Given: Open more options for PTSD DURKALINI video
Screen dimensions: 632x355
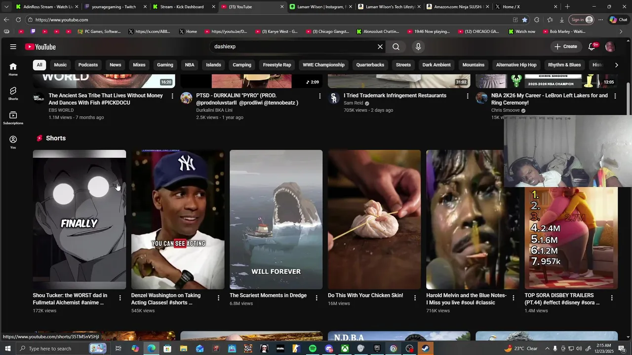Looking at the screenshot, I should (320, 96).
